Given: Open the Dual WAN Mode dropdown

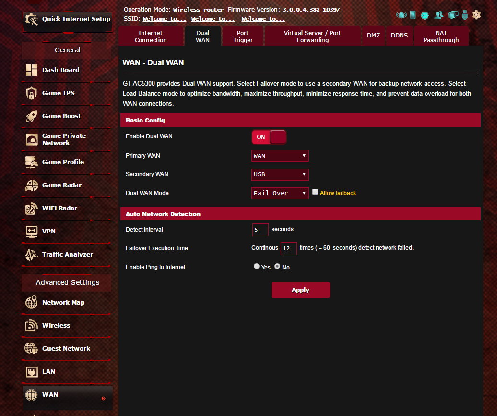Looking at the screenshot, I should [x=280, y=193].
